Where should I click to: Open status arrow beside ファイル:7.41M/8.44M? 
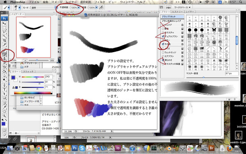112,131
